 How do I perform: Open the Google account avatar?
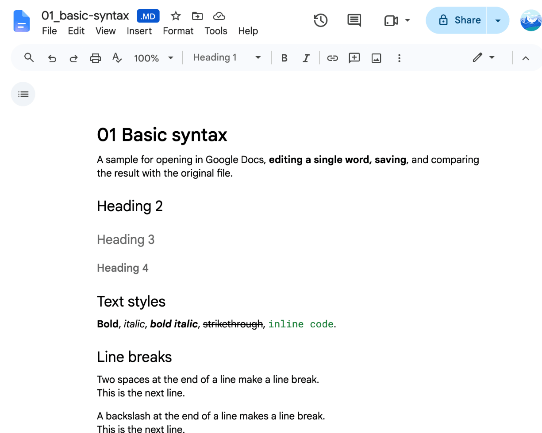[x=531, y=20]
